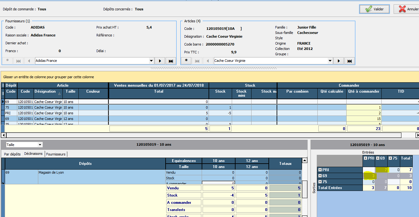Switch to the Par dépôts tab

(13, 154)
